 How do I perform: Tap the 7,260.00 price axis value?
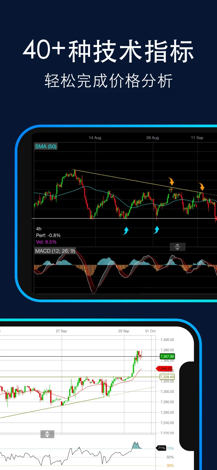(x=167, y=412)
